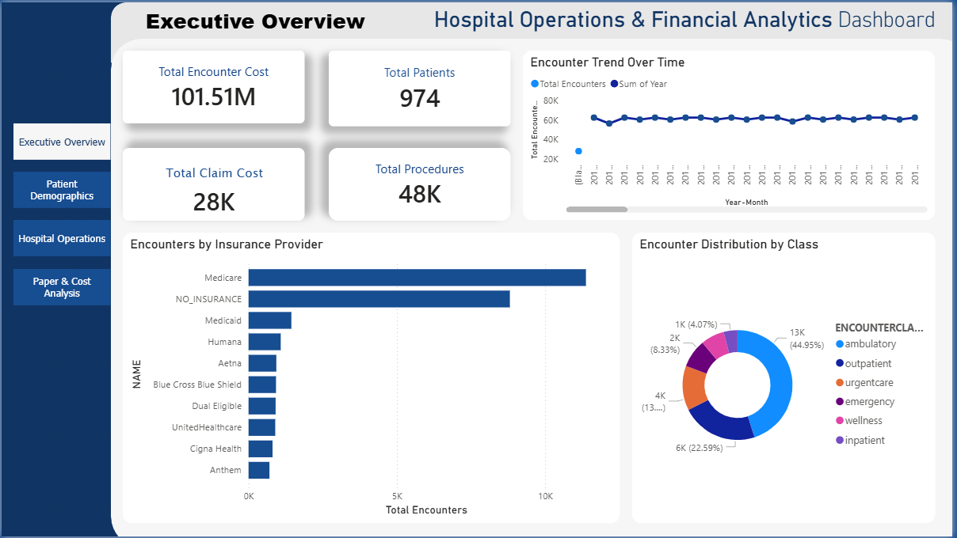Screen dimensions: 957x538
Task: Select the outpatient legend marker
Action: (840, 364)
